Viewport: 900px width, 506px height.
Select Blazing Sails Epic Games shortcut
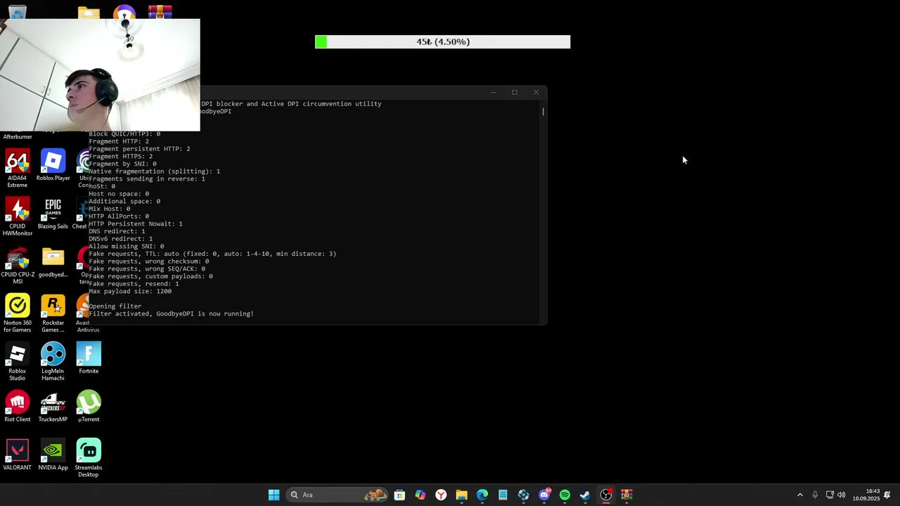(x=53, y=214)
